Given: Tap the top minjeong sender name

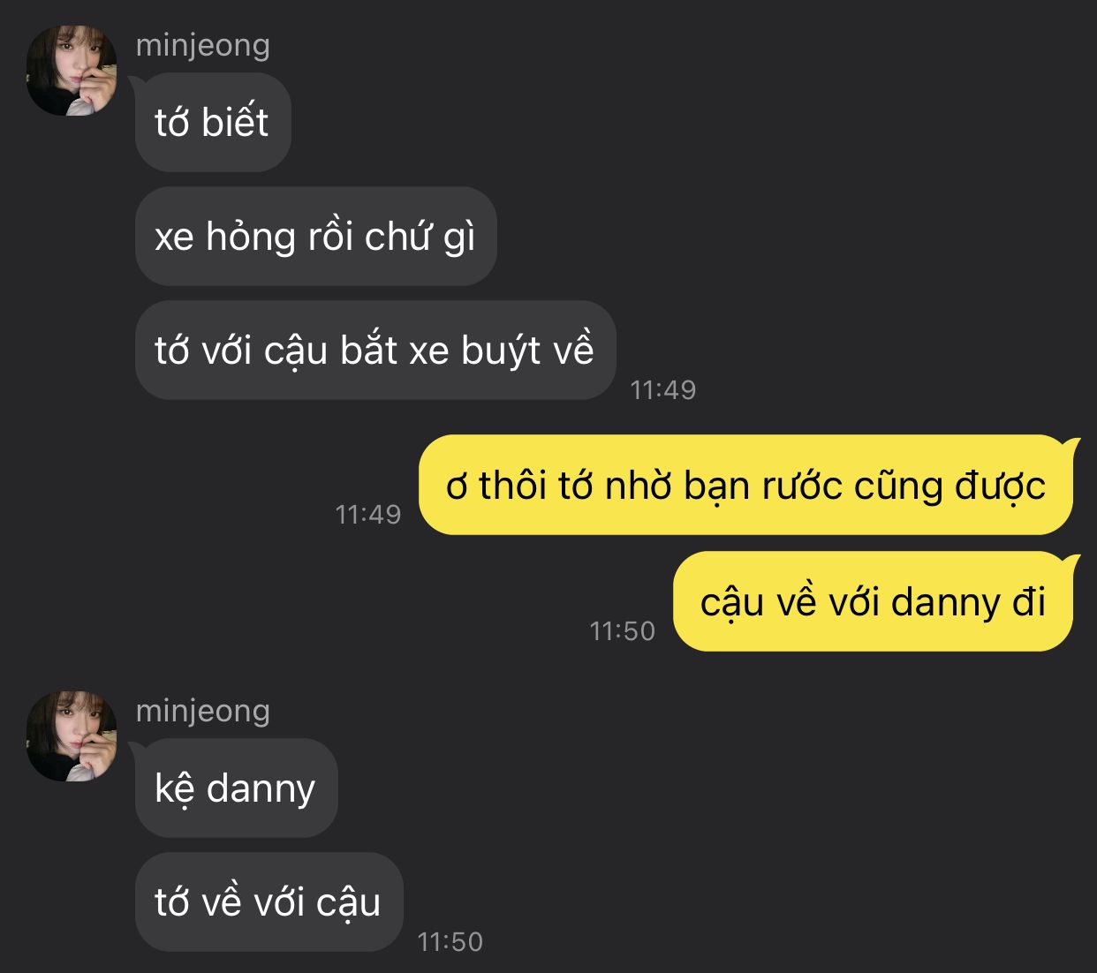Looking at the screenshot, I should click(x=203, y=45).
